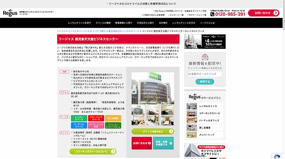The width and height of the screenshot is (285, 159).
Task: Open リージャスとは menu item
Action: point(207,23)
